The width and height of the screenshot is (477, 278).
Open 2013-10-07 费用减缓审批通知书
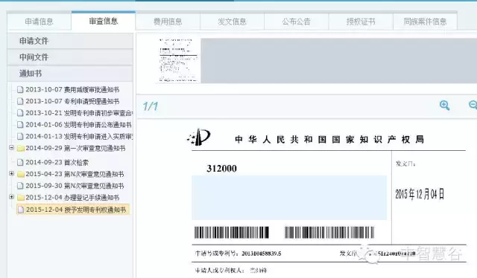72,89
